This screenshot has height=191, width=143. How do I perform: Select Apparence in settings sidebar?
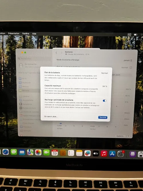pos(29,104)
